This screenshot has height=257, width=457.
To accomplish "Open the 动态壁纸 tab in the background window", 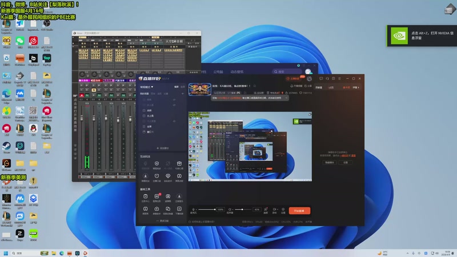I will click(237, 72).
